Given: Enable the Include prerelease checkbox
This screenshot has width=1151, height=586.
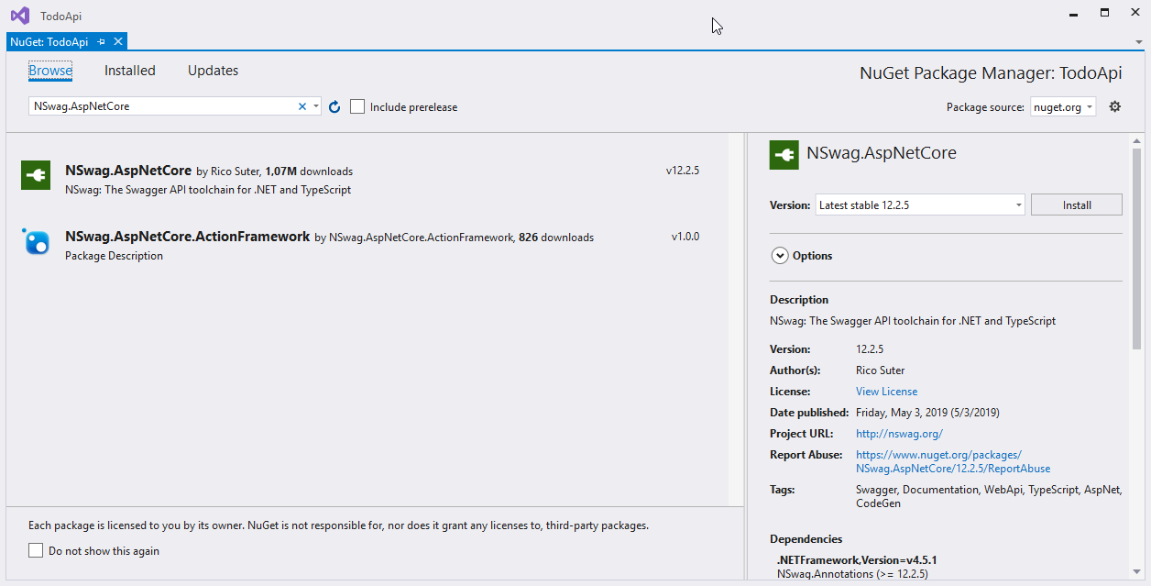Looking at the screenshot, I should pyautogui.click(x=357, y=107).
